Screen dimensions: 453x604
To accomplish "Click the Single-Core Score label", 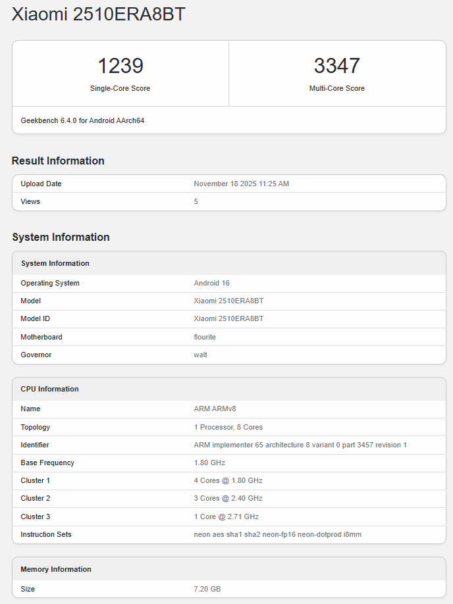I will click(120, 88).
